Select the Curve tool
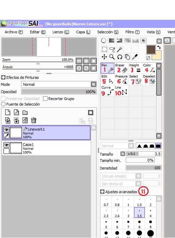The height and width of the screenshot is (238, 175). pyautogui.click(x=107, y=91)
